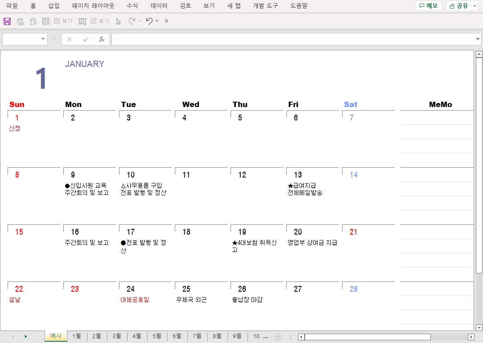Open the 파일 menu
Screen dimensions: 483x343
pos(12,5)
